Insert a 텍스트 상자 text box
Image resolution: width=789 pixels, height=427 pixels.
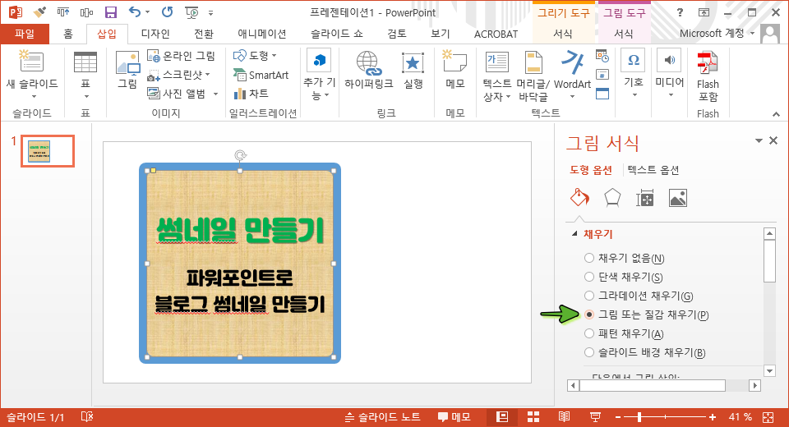click(x=496, y=76)
